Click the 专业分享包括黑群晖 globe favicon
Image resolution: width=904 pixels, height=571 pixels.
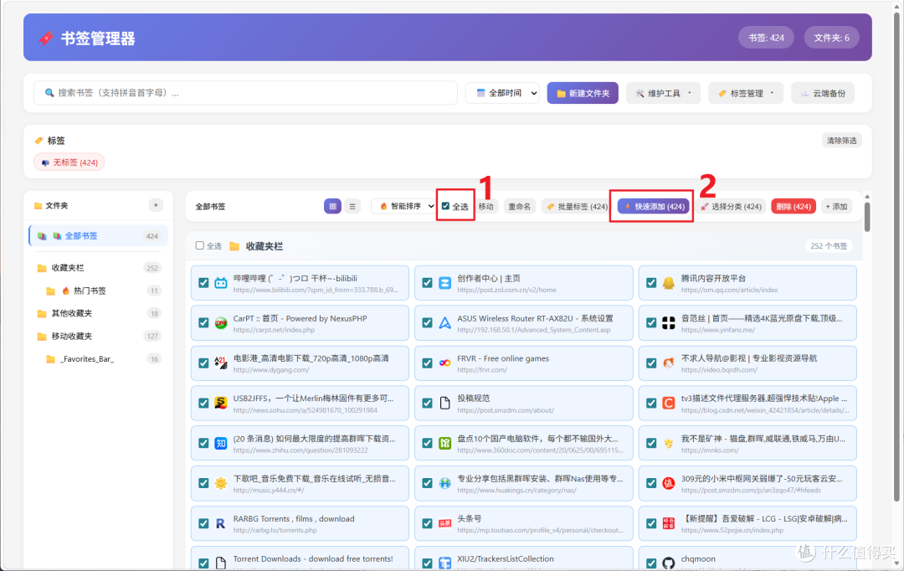pos(444,483)
